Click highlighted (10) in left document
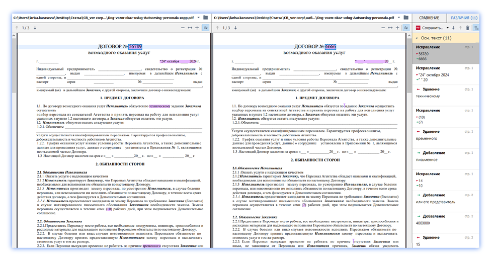Image resolution: width=490 pixels, height=259 pixels. tap(109, 209)
